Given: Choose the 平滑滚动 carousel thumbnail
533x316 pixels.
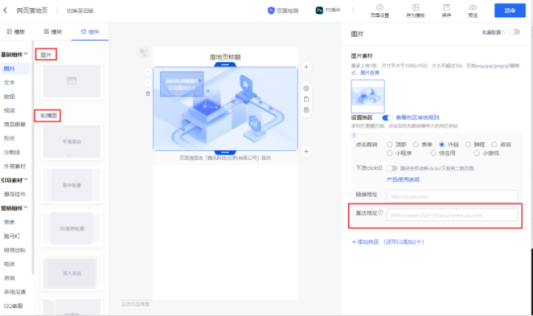Looking at the screenshot, I should [x=72, y=142].
